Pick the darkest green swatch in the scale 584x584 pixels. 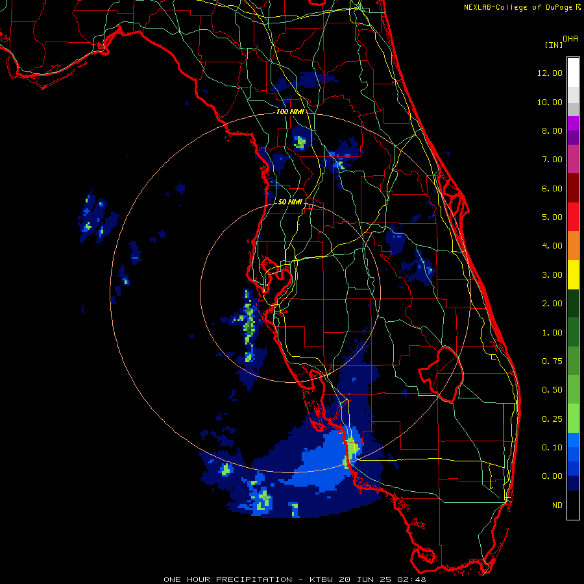click(573, 304)
